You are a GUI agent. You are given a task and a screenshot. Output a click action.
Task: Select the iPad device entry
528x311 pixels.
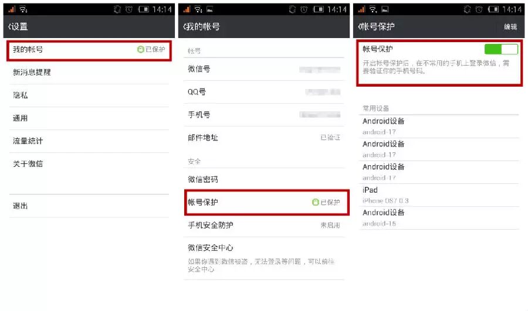click(x=439, y=195)
